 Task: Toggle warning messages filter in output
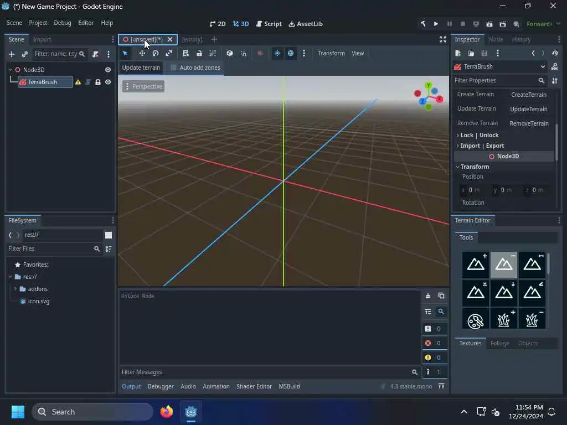[435, 357]
